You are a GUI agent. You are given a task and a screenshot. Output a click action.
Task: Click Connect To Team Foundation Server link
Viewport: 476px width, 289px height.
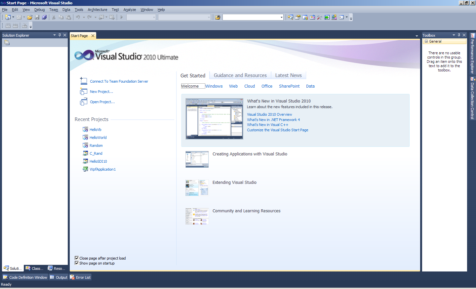coord(119,81)
